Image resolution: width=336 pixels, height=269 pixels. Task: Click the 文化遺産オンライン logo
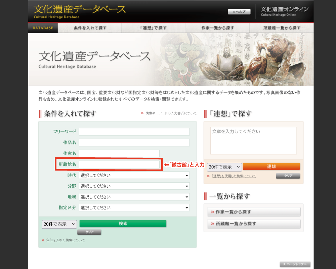[x=284, y=11]
